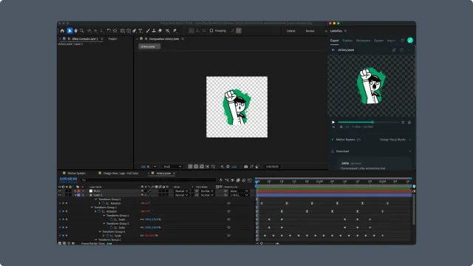
Task: Click the blue current time 0:00:00:00 display
Action: click(x=68, y=179)
